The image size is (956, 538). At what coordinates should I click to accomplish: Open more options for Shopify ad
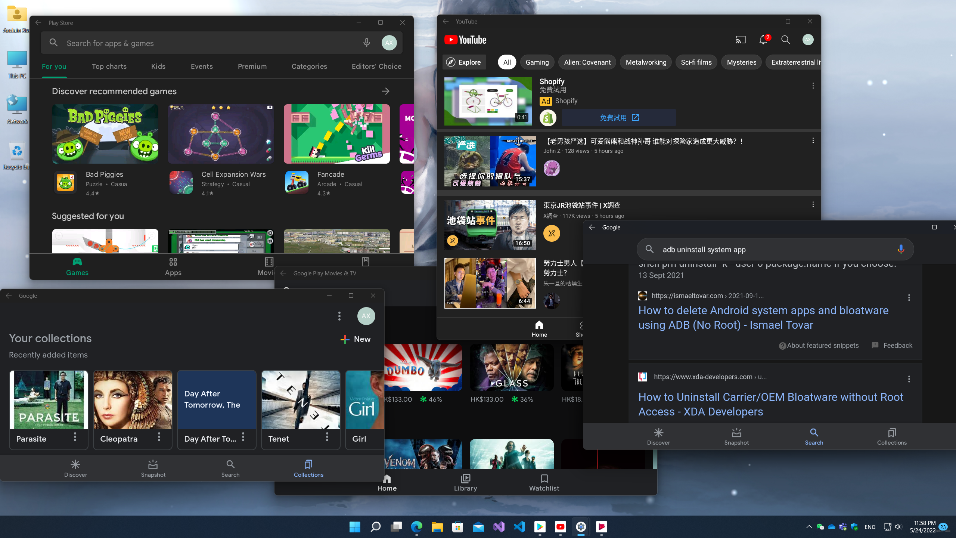pos(813,86)
